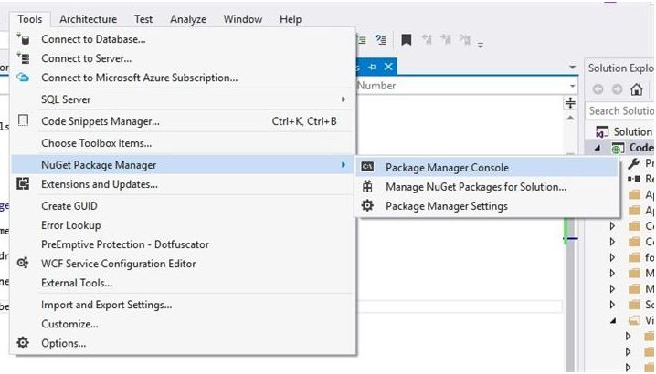Close the active document tab

coord(388,67)
